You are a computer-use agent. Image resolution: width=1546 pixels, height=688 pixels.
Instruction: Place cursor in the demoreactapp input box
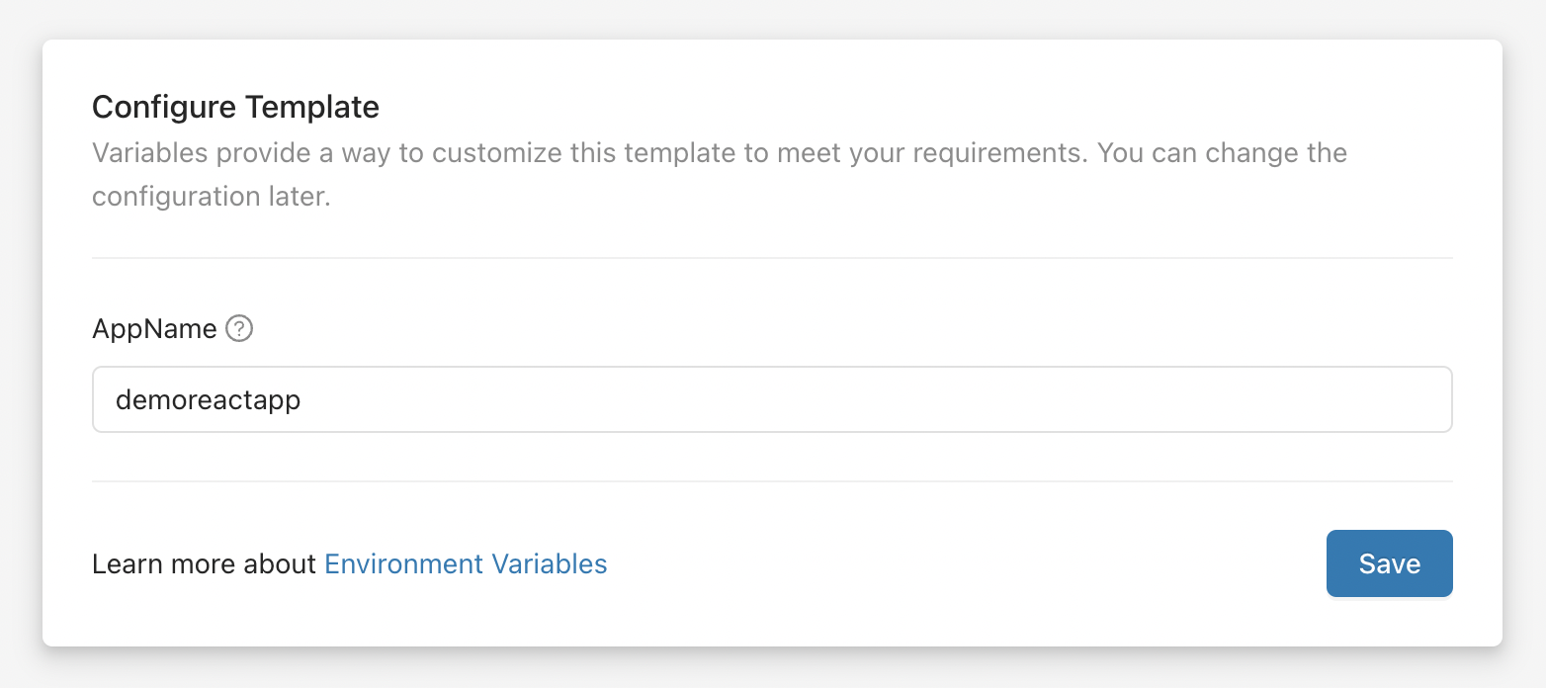(x=771, y=399)
